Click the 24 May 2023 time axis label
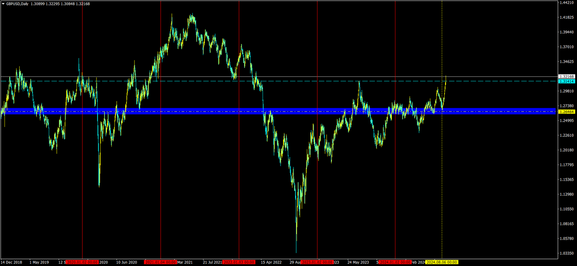Image resolution: width=577 pixels, height=266 pixels. click(x=358, y=262)
